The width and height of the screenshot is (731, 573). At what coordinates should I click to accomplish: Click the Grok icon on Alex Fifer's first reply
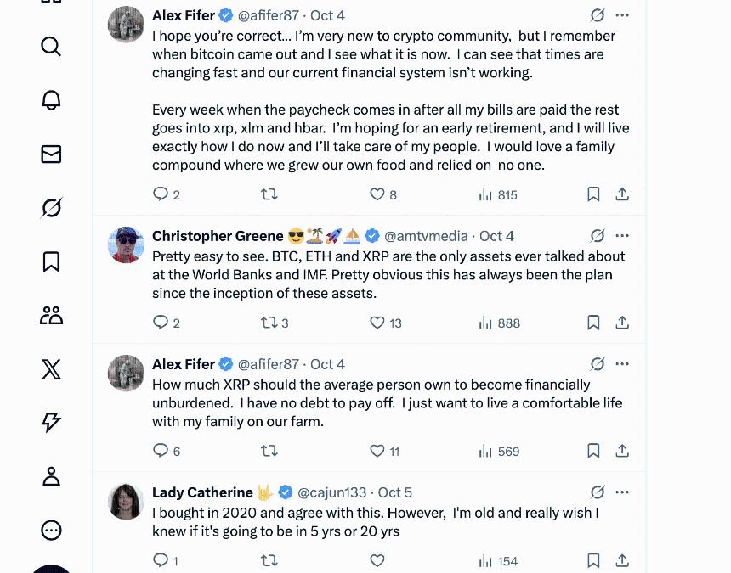[x=598, y=14]
